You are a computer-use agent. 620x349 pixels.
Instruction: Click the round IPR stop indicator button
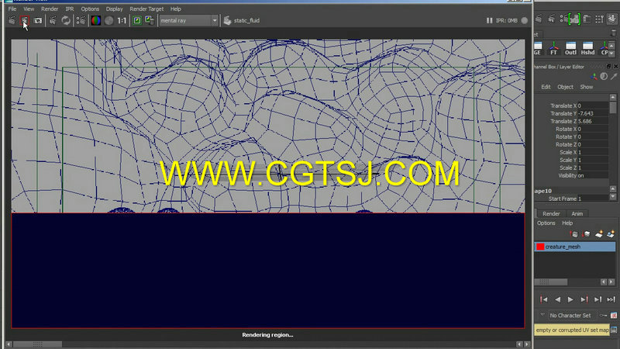click(x=525, y=21)
